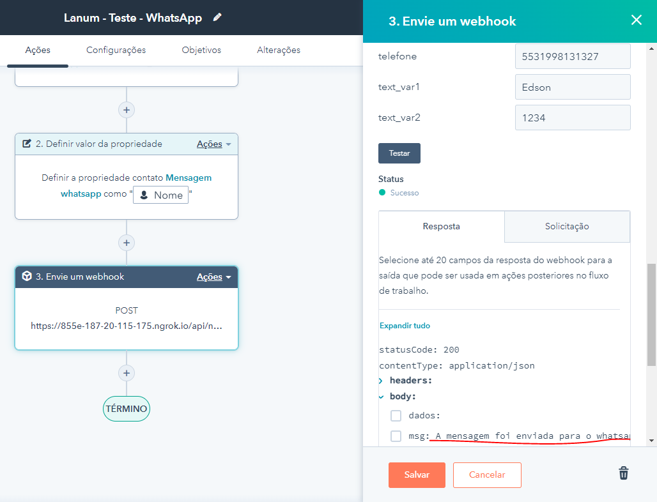Check the dados checkbox

click(x=396, y=415)
